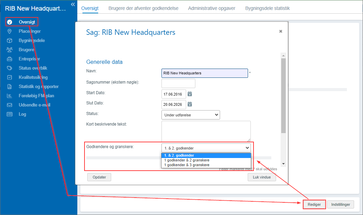
Task: Open the Start Dato calendar picker
Action: [190, 94]
